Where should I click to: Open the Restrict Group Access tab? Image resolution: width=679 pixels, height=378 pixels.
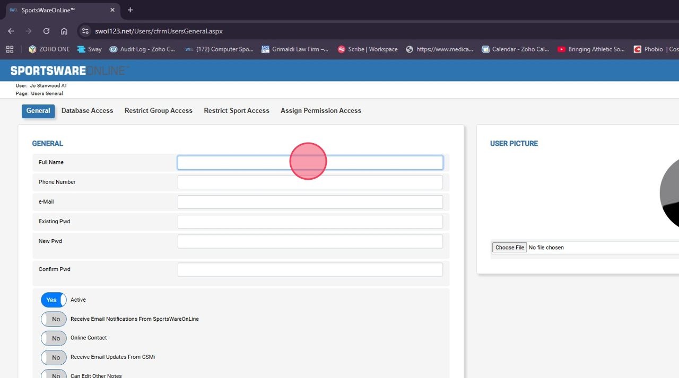tap(158, 111)
